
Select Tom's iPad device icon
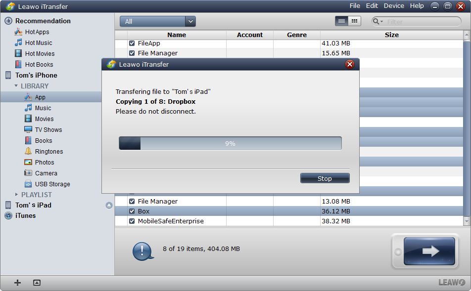point(8,205)
